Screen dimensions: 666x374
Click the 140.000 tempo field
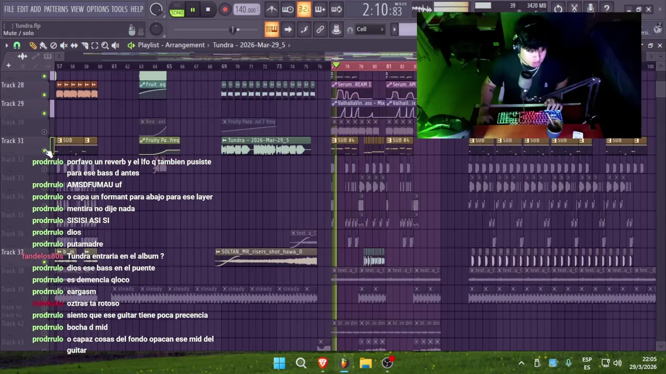(246, 9)
